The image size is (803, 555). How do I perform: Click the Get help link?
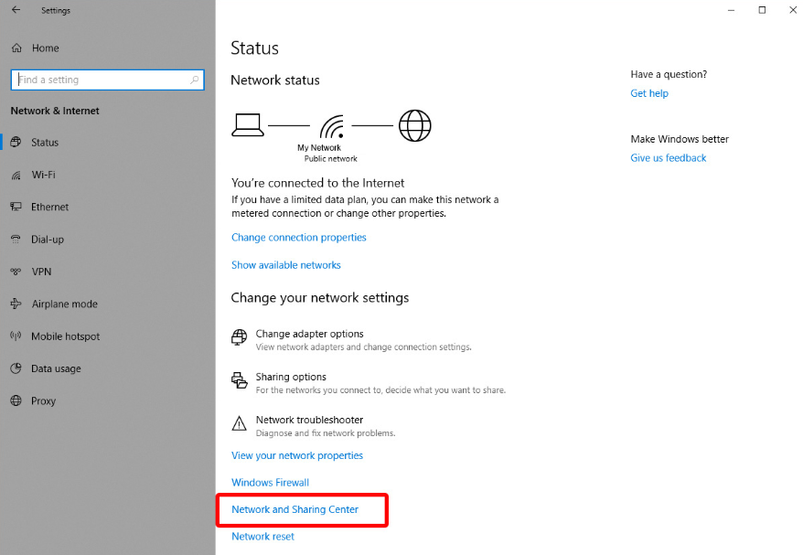click(649, 93)
